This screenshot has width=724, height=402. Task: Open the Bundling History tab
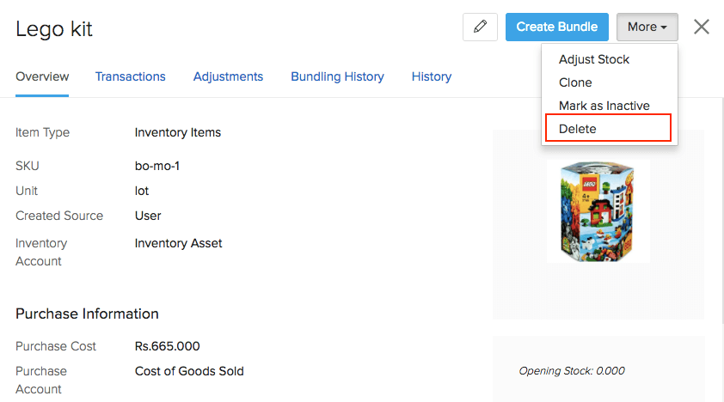(337, 76)
